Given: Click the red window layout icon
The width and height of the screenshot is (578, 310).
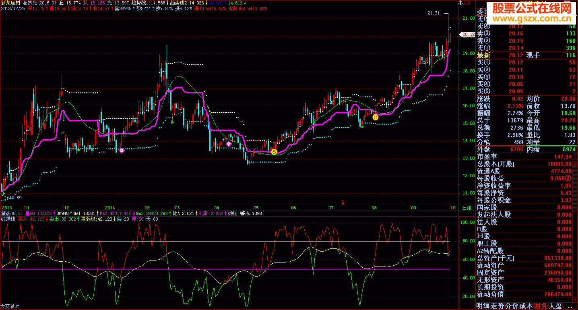Looking at the screenshot, I should tap(467, 3).
